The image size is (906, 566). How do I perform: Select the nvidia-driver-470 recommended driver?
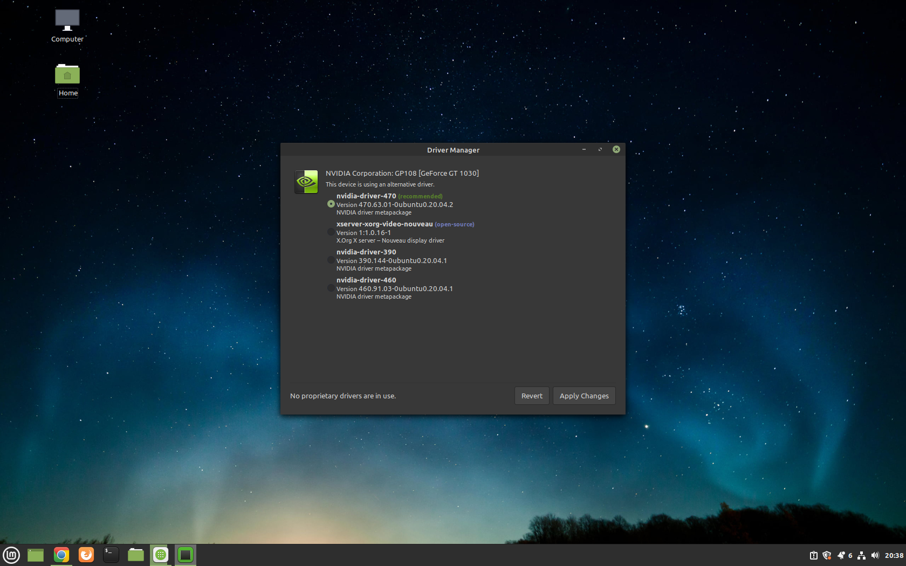point(331,204)
